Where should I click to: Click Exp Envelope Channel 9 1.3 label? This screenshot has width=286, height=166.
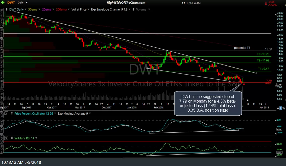click(x=109, y=10)
